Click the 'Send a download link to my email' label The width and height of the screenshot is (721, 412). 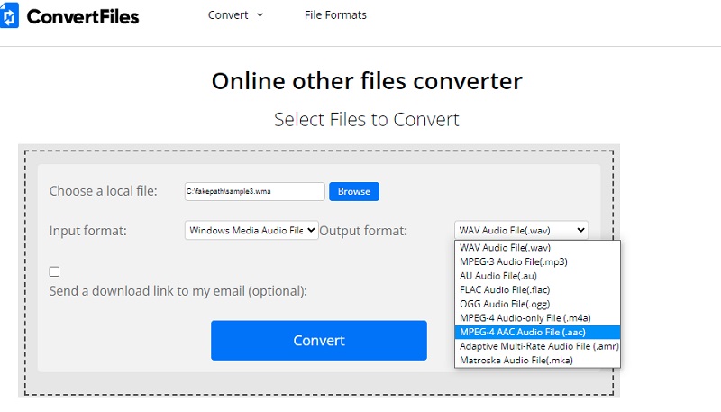[178, 291]
